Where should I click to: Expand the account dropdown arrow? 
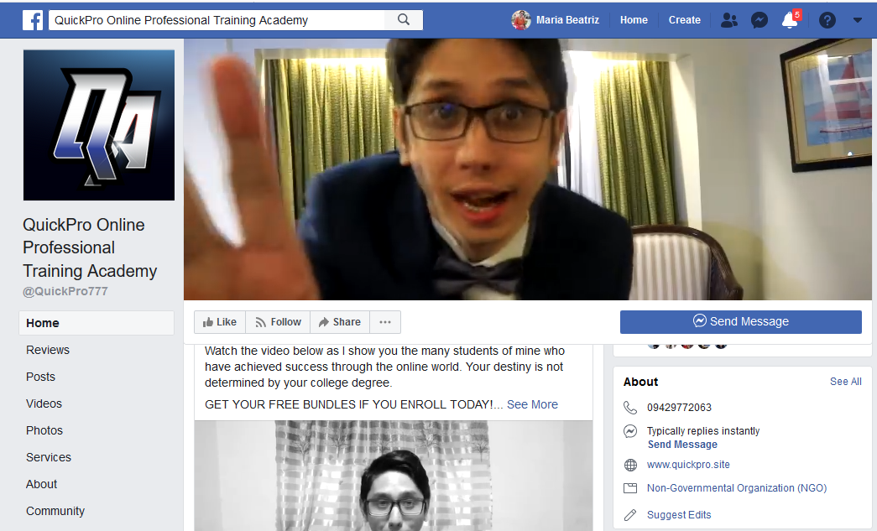(x=857, y=20)
